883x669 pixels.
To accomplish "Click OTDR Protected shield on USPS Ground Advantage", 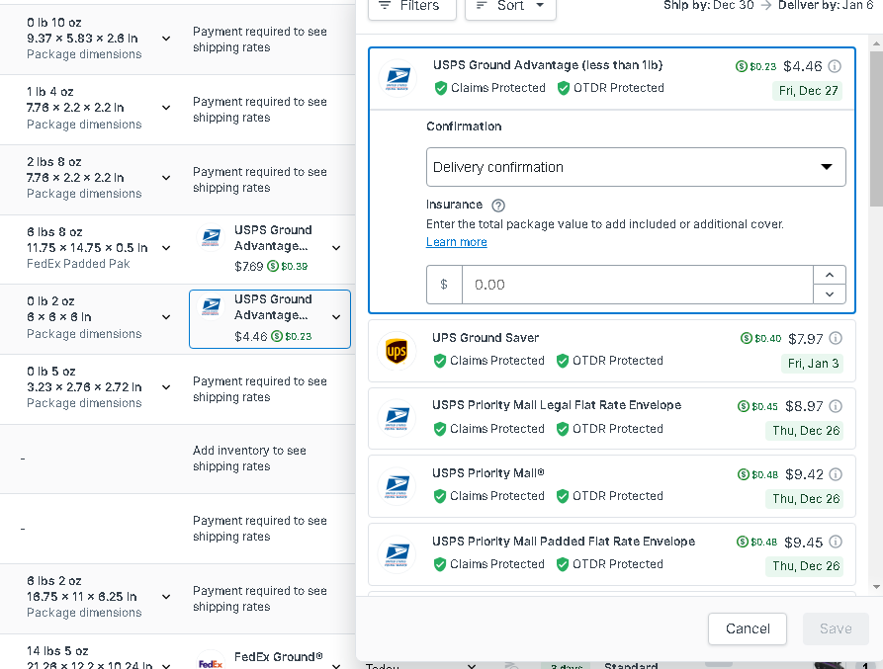I will pos(564,88).
